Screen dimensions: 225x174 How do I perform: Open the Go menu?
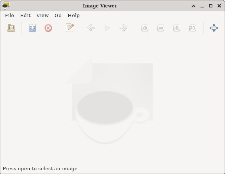coord(58,15)
